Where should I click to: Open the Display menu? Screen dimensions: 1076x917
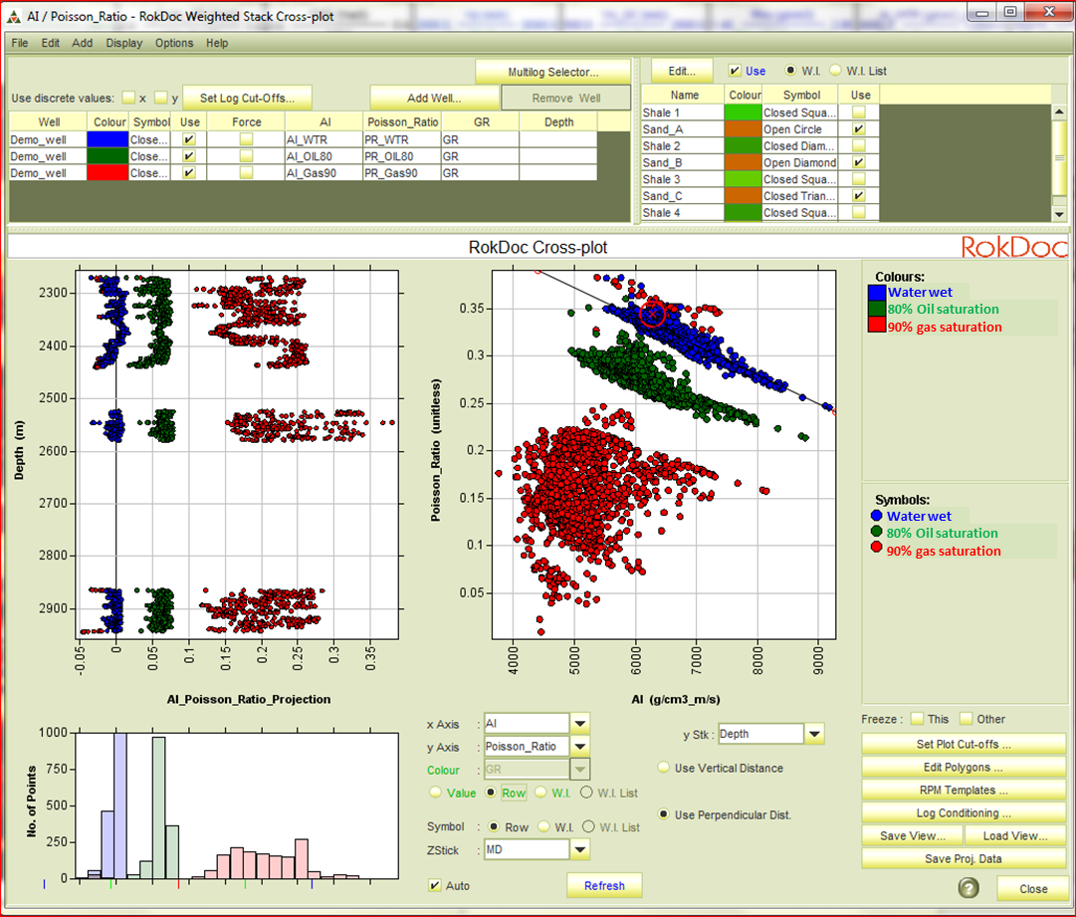[x=124, y=43]
